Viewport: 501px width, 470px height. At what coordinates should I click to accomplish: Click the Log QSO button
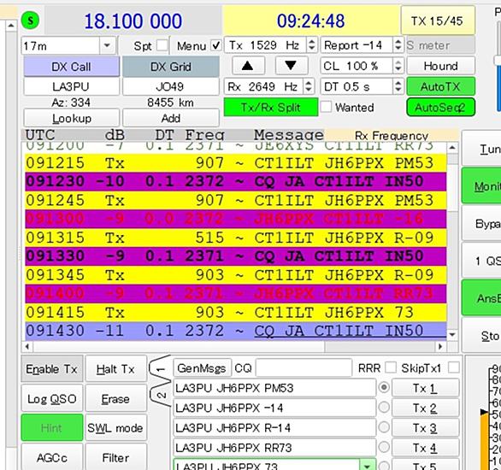52,398
